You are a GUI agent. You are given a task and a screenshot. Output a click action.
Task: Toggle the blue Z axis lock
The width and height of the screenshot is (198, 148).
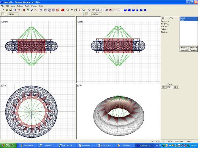32,10
